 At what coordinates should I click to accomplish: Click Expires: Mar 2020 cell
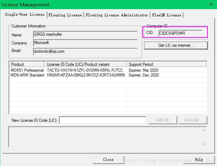pos(143,70)
